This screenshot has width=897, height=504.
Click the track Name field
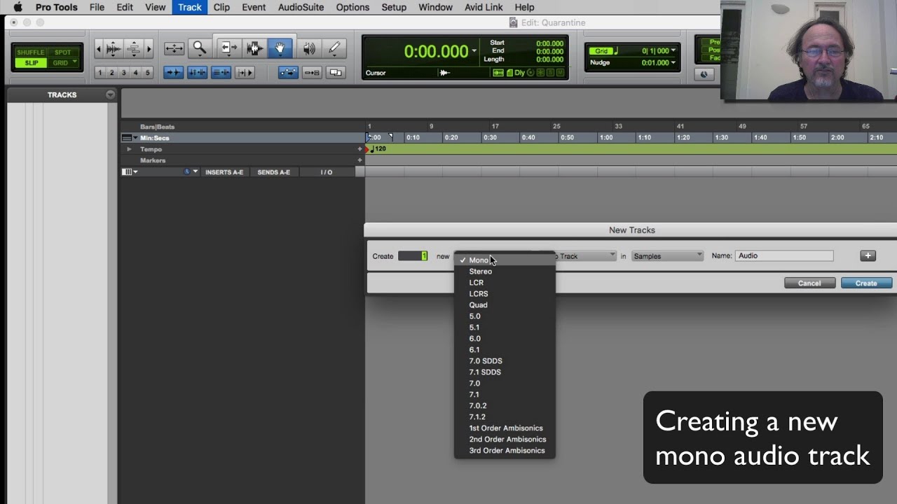(784, 256)
